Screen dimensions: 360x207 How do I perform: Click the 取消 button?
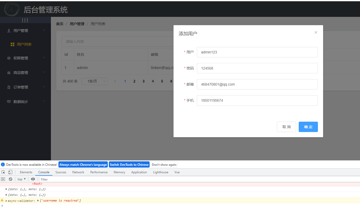(286, 127)
